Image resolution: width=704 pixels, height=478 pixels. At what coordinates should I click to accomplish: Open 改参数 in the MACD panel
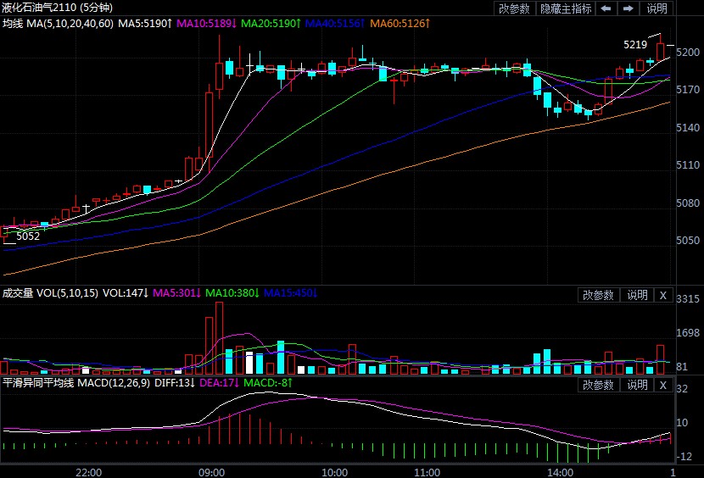(598, 385)
